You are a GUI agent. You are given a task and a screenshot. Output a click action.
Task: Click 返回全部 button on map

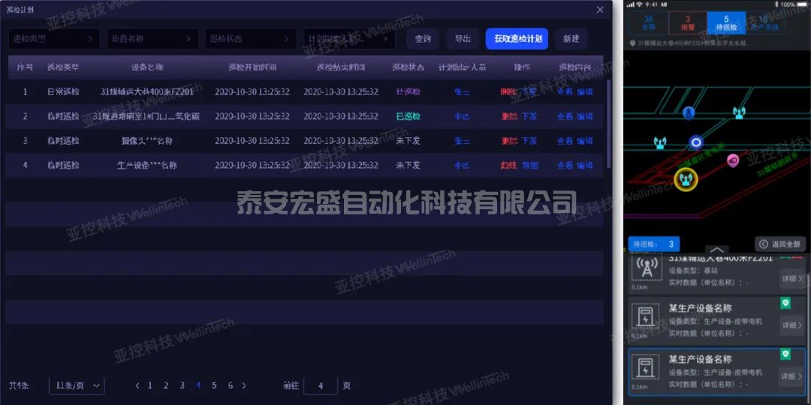[x=780, y=244]
